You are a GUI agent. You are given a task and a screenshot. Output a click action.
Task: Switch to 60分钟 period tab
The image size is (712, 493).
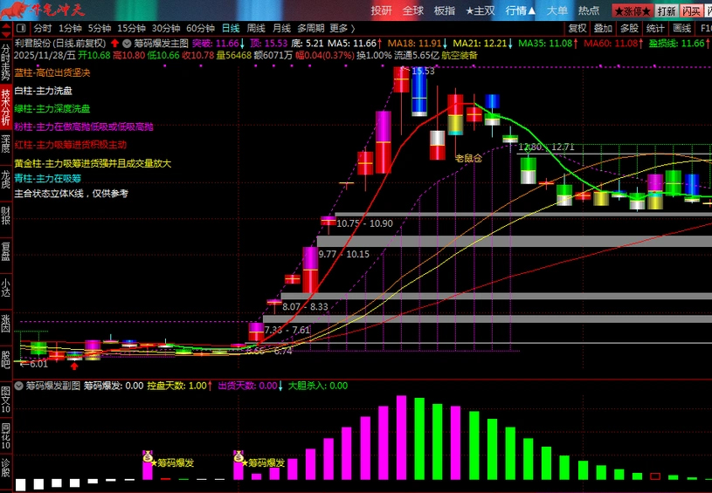click(x=200, y=28)
